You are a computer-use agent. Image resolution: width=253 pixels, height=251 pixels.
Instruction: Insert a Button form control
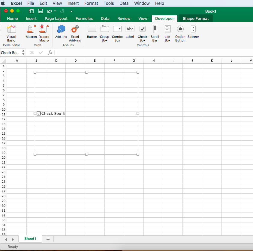(x=92, y=32)
